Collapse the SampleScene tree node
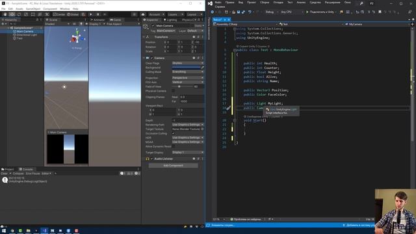Screen dimensions: 416x234 8,28
